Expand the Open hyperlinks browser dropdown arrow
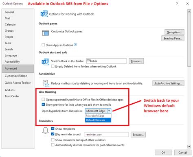 (x=109, y=111)
